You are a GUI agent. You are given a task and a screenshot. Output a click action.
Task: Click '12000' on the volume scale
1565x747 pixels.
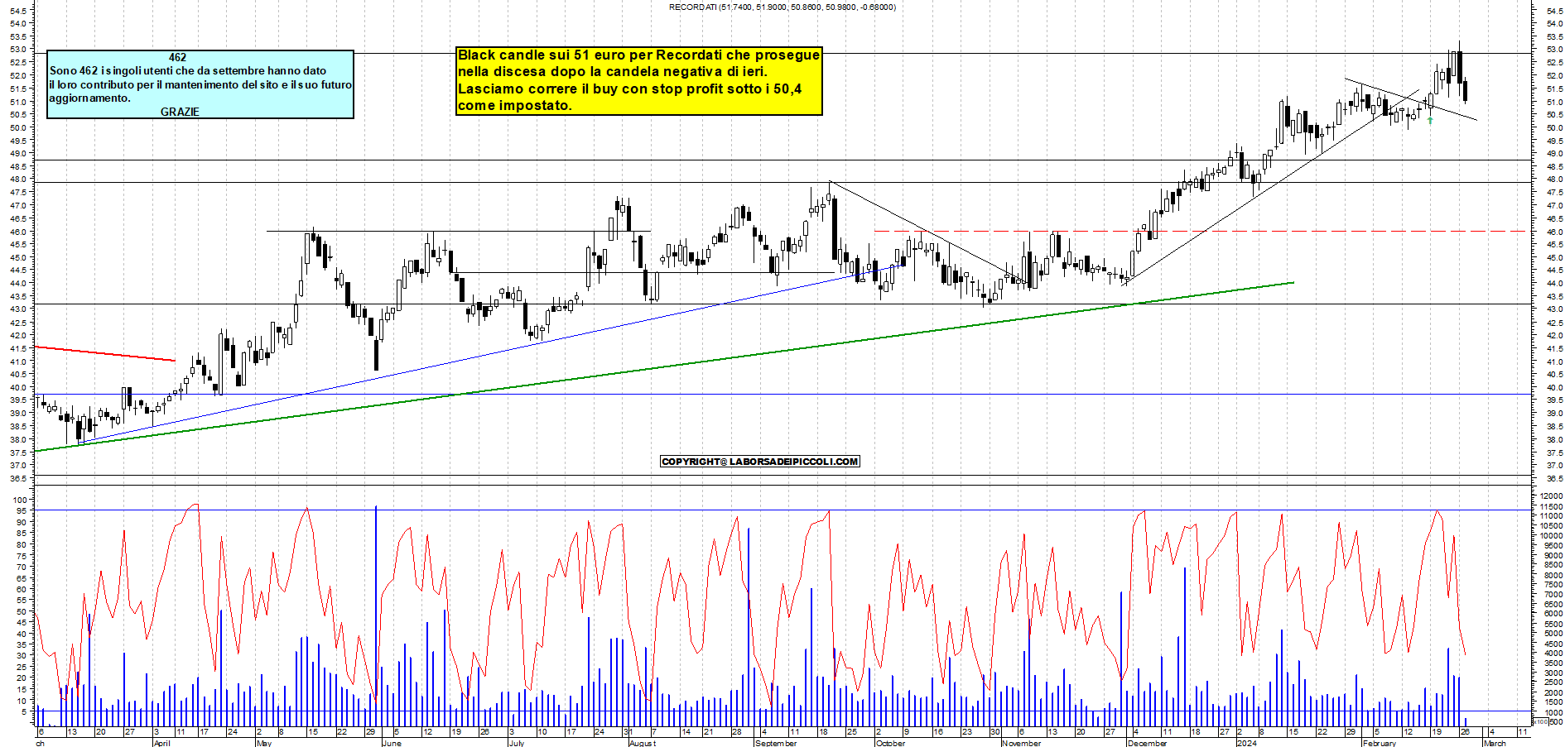tap(1552, 496)
